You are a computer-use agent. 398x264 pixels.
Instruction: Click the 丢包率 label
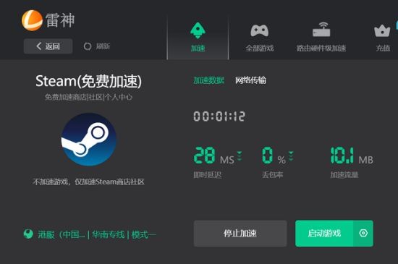coord(272,175)
